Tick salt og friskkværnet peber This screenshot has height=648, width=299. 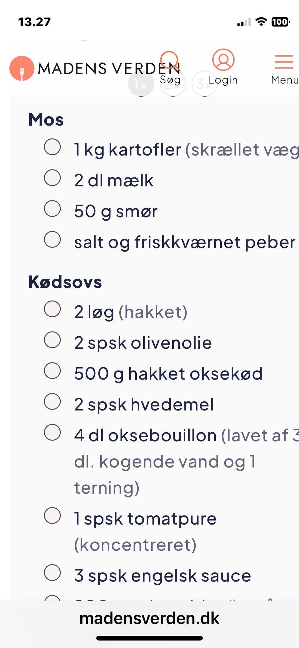coord(52,240)
